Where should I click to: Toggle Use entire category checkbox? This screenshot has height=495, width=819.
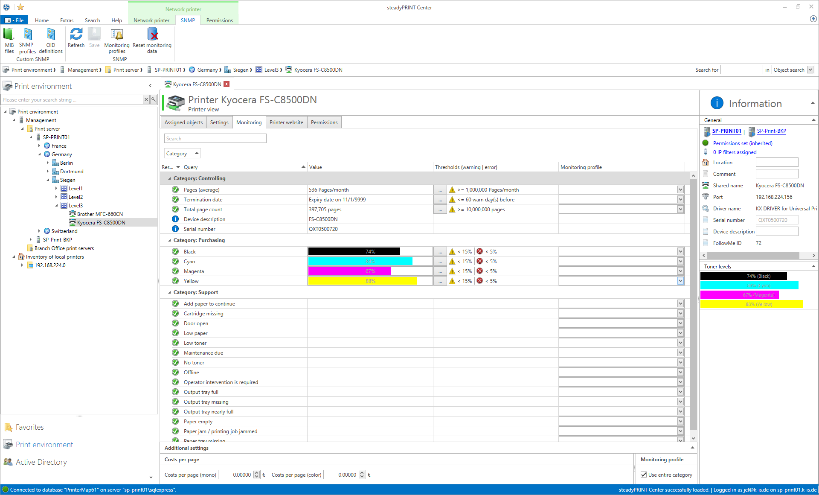(x=644, y=475)
